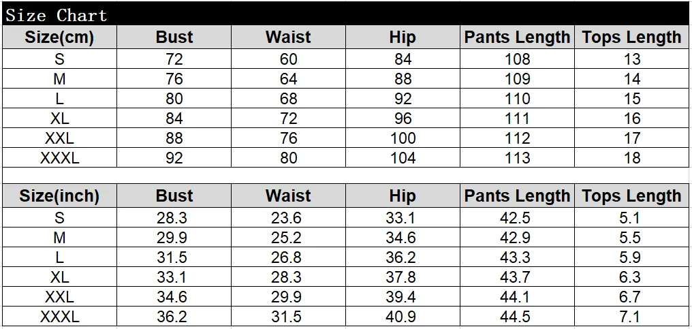Select the cell with bust value 72
692x329 pixels.
pos(174,59)
